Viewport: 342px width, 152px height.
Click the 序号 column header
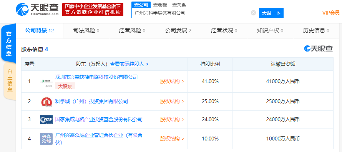point(29,64)
